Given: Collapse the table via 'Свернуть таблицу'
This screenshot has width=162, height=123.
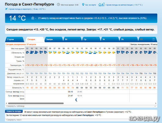Looking at the screenshot, I should [16, 106].
